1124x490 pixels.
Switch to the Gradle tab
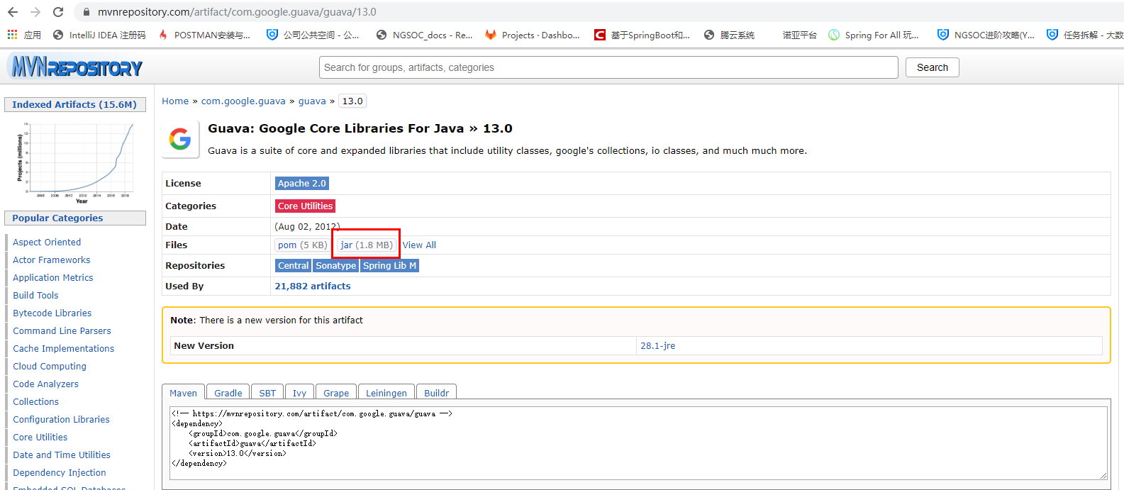point(228,393)
